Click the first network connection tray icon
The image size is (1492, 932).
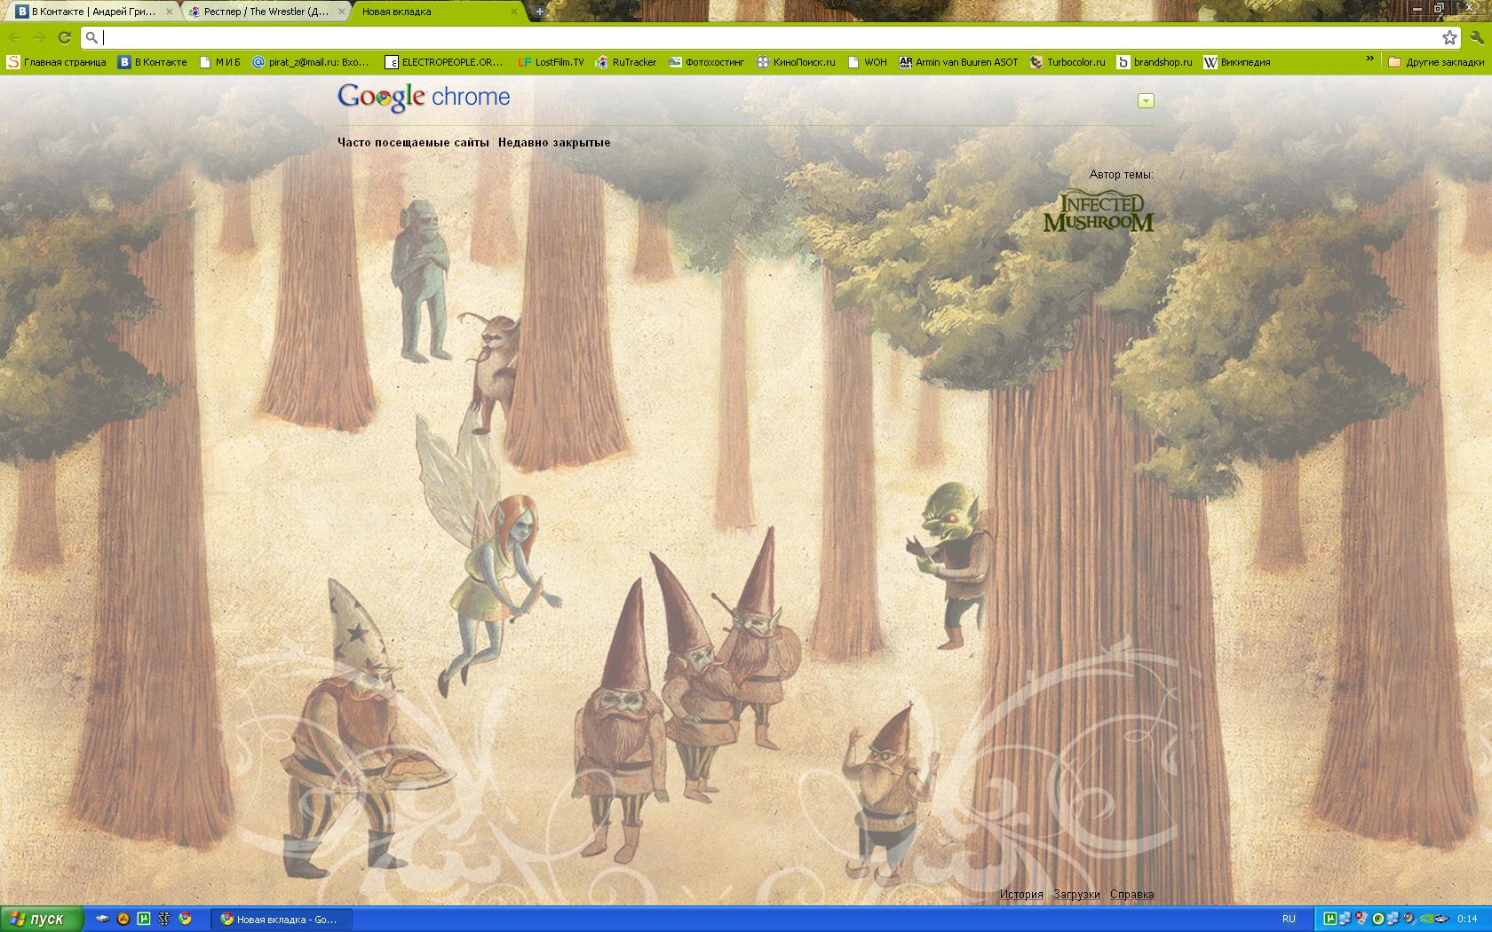pyautogui.click(x=1345, y=919)
